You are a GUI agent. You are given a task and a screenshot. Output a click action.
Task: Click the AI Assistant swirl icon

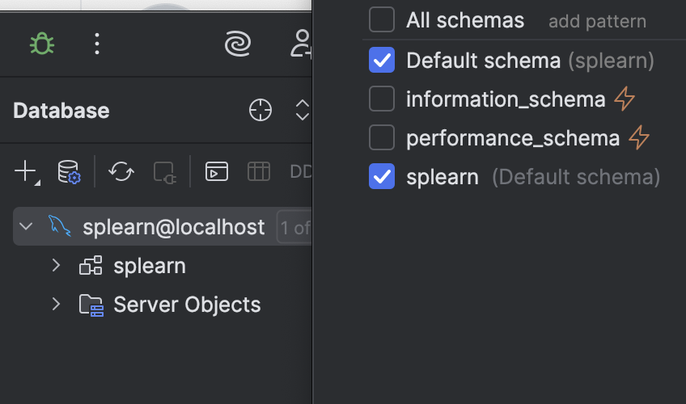238,44
